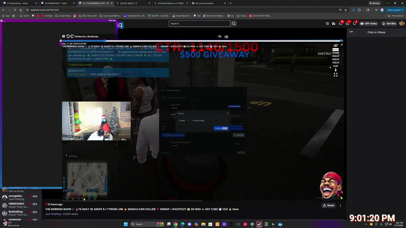406x228 pixels.
Task: Open the Just Chatting category link
Action: (53, 214)
